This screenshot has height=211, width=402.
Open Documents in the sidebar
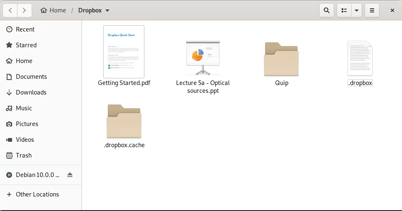pos(41,77)
